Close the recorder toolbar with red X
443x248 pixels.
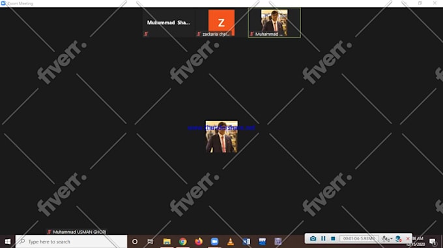click(x=408, y=239)
